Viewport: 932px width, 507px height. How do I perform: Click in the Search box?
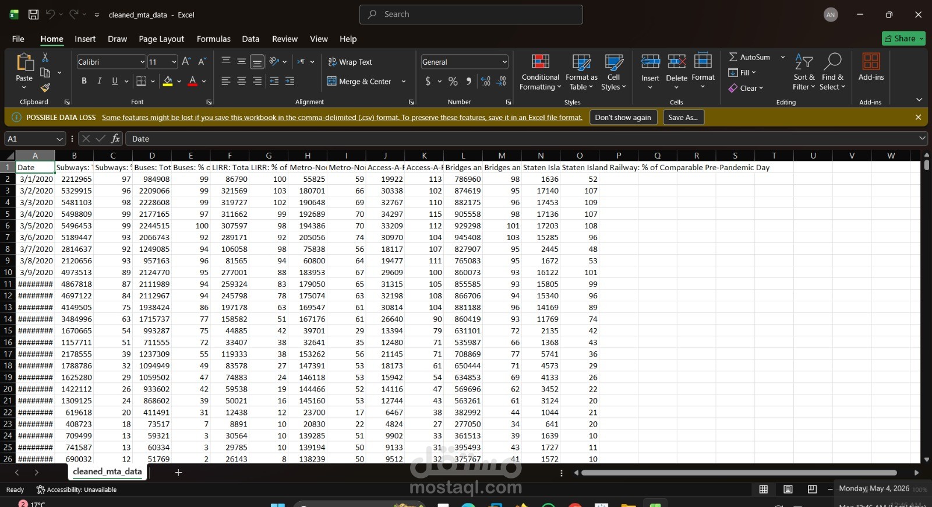(471, 15)
